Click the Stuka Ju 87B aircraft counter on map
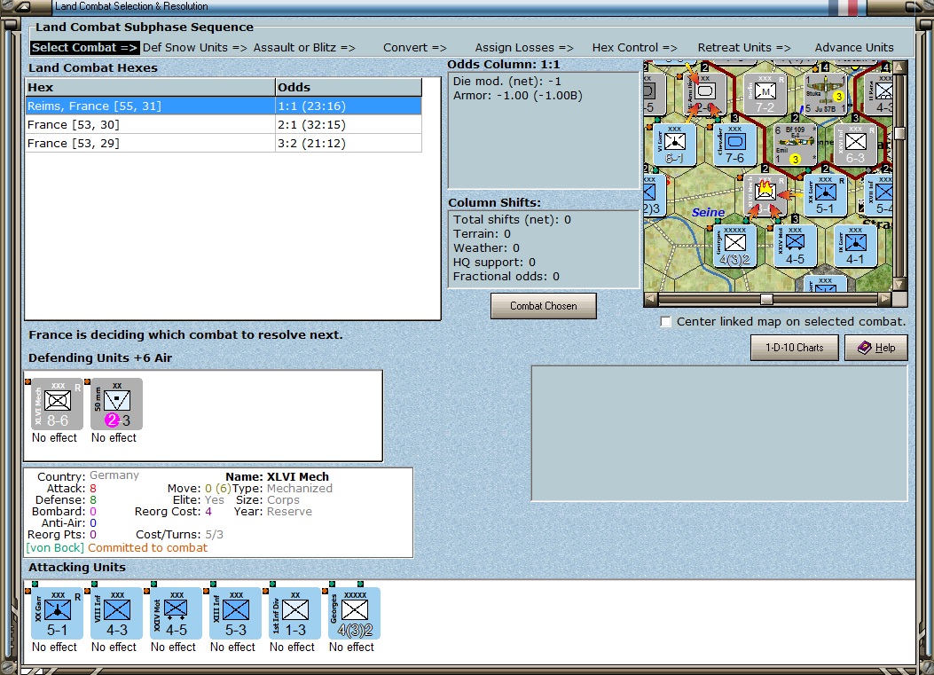This screenshot has height=675, width=934. [826, 94]
